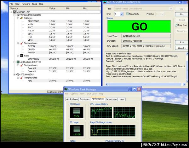Click the Winbond W83627DHG chip icon

tap(18, 15)
